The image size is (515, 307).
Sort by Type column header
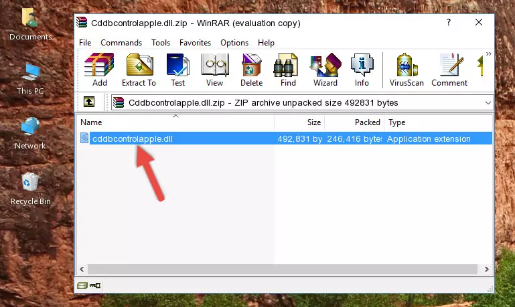438,122
